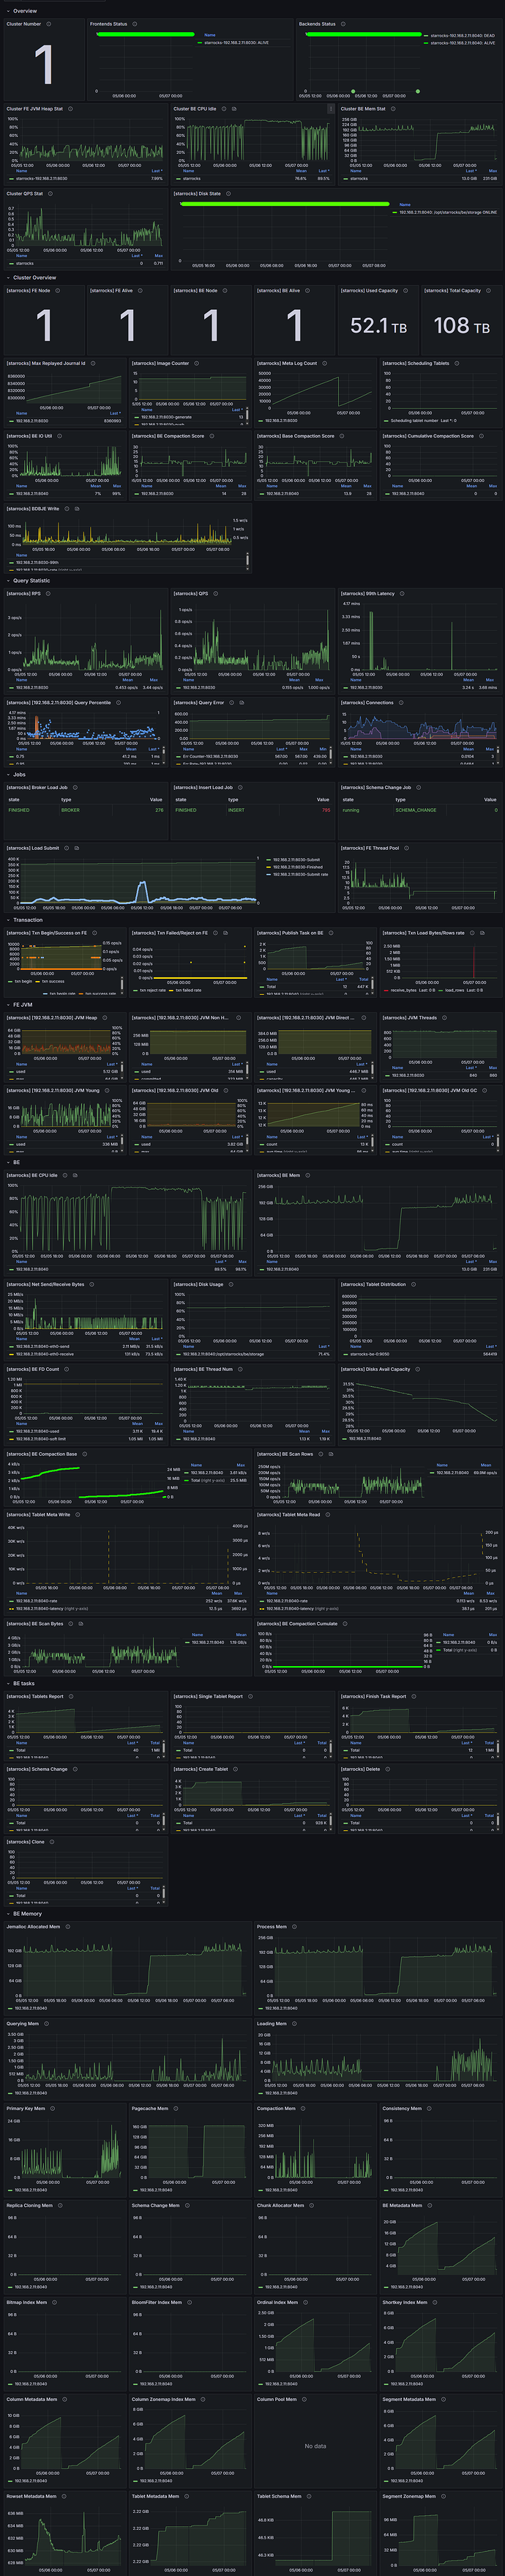Viewport: 505px width, 2576px height.
Task: Click the color swatch of Disk State ONLINE series
Action: pos(394,212)
